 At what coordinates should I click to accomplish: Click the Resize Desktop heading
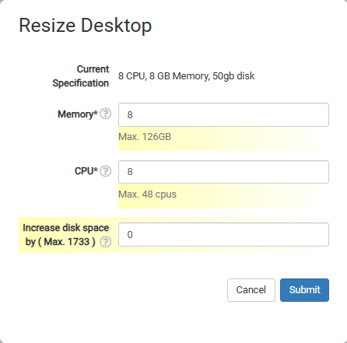pyautogui.click(x=86, y=26)
